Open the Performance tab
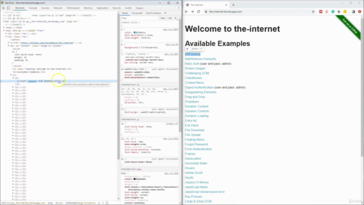The height and width of the screenshot is (205, 364). point(73,8)
